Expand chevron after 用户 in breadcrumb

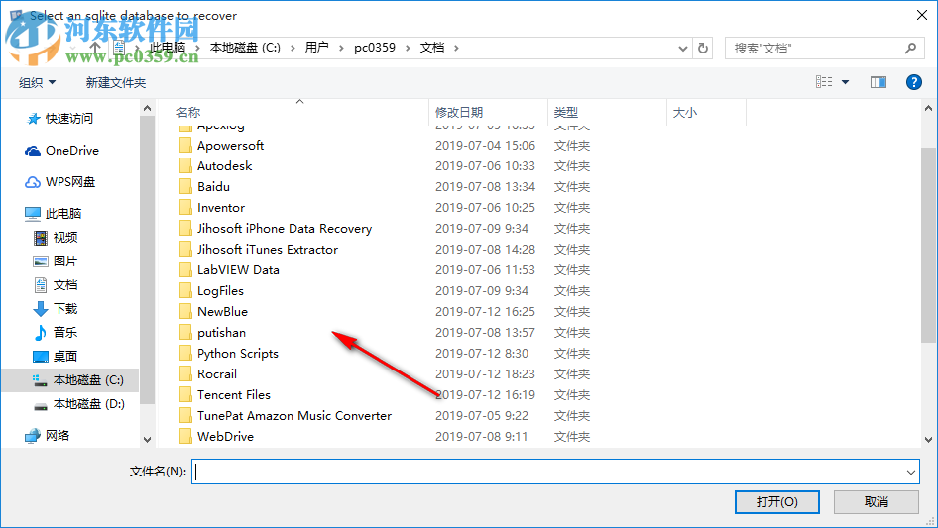coord(341,48)
